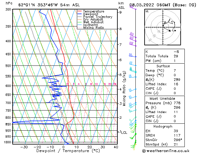Click the 1000 hPa pressure label
The image size is (199, 153).
[x=8, y=142]
